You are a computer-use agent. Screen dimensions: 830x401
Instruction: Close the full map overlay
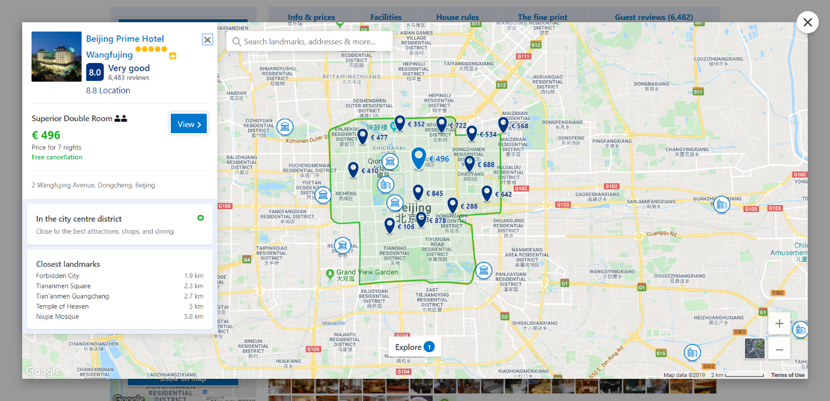[807, 22]
